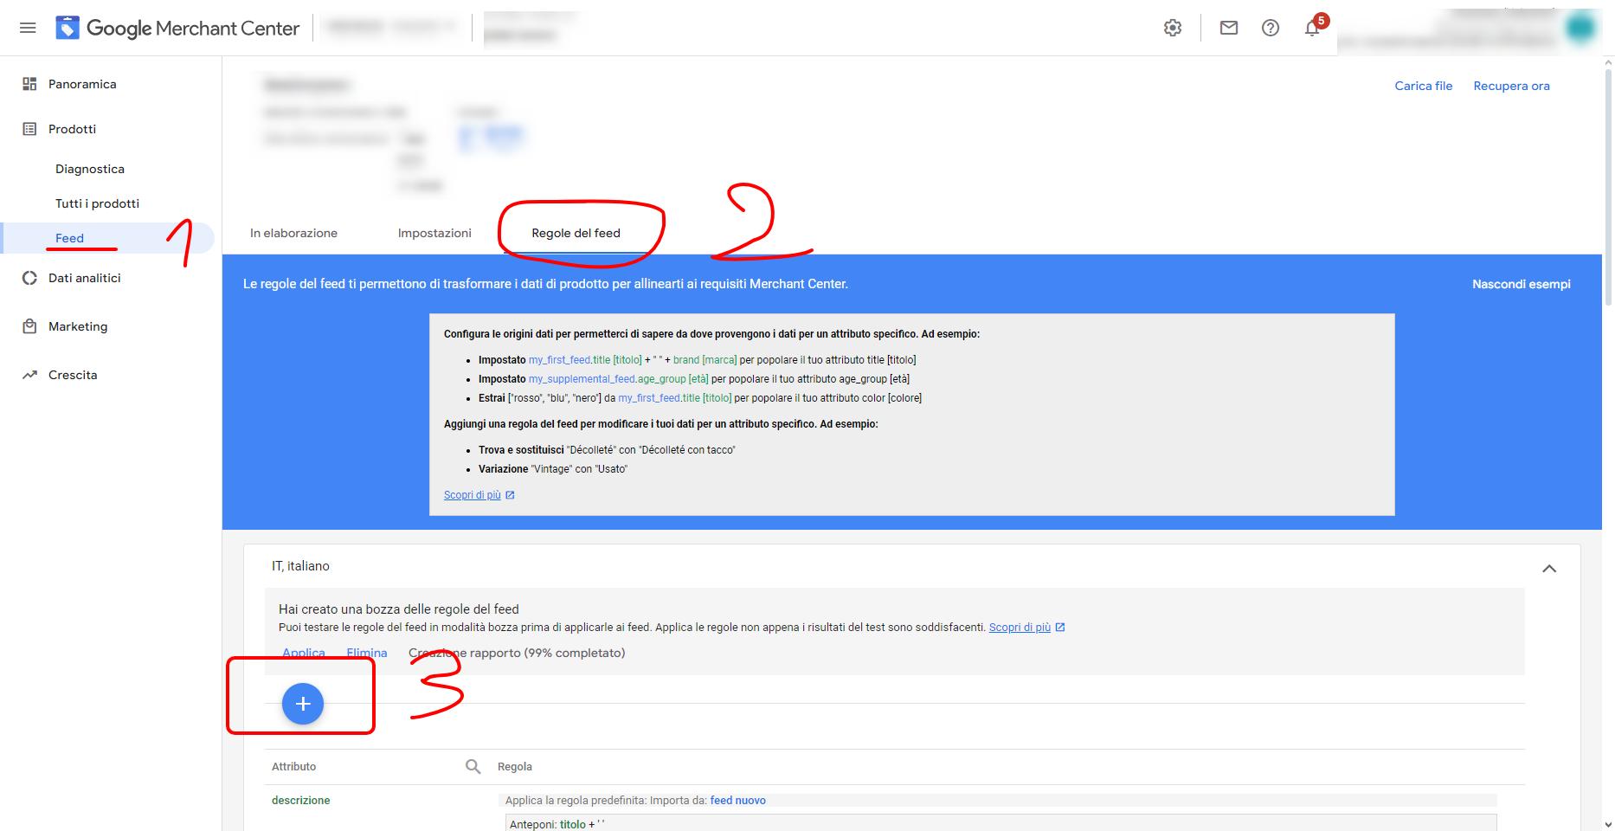
Task: Open the notifications bell
Action: point(1312,29)
